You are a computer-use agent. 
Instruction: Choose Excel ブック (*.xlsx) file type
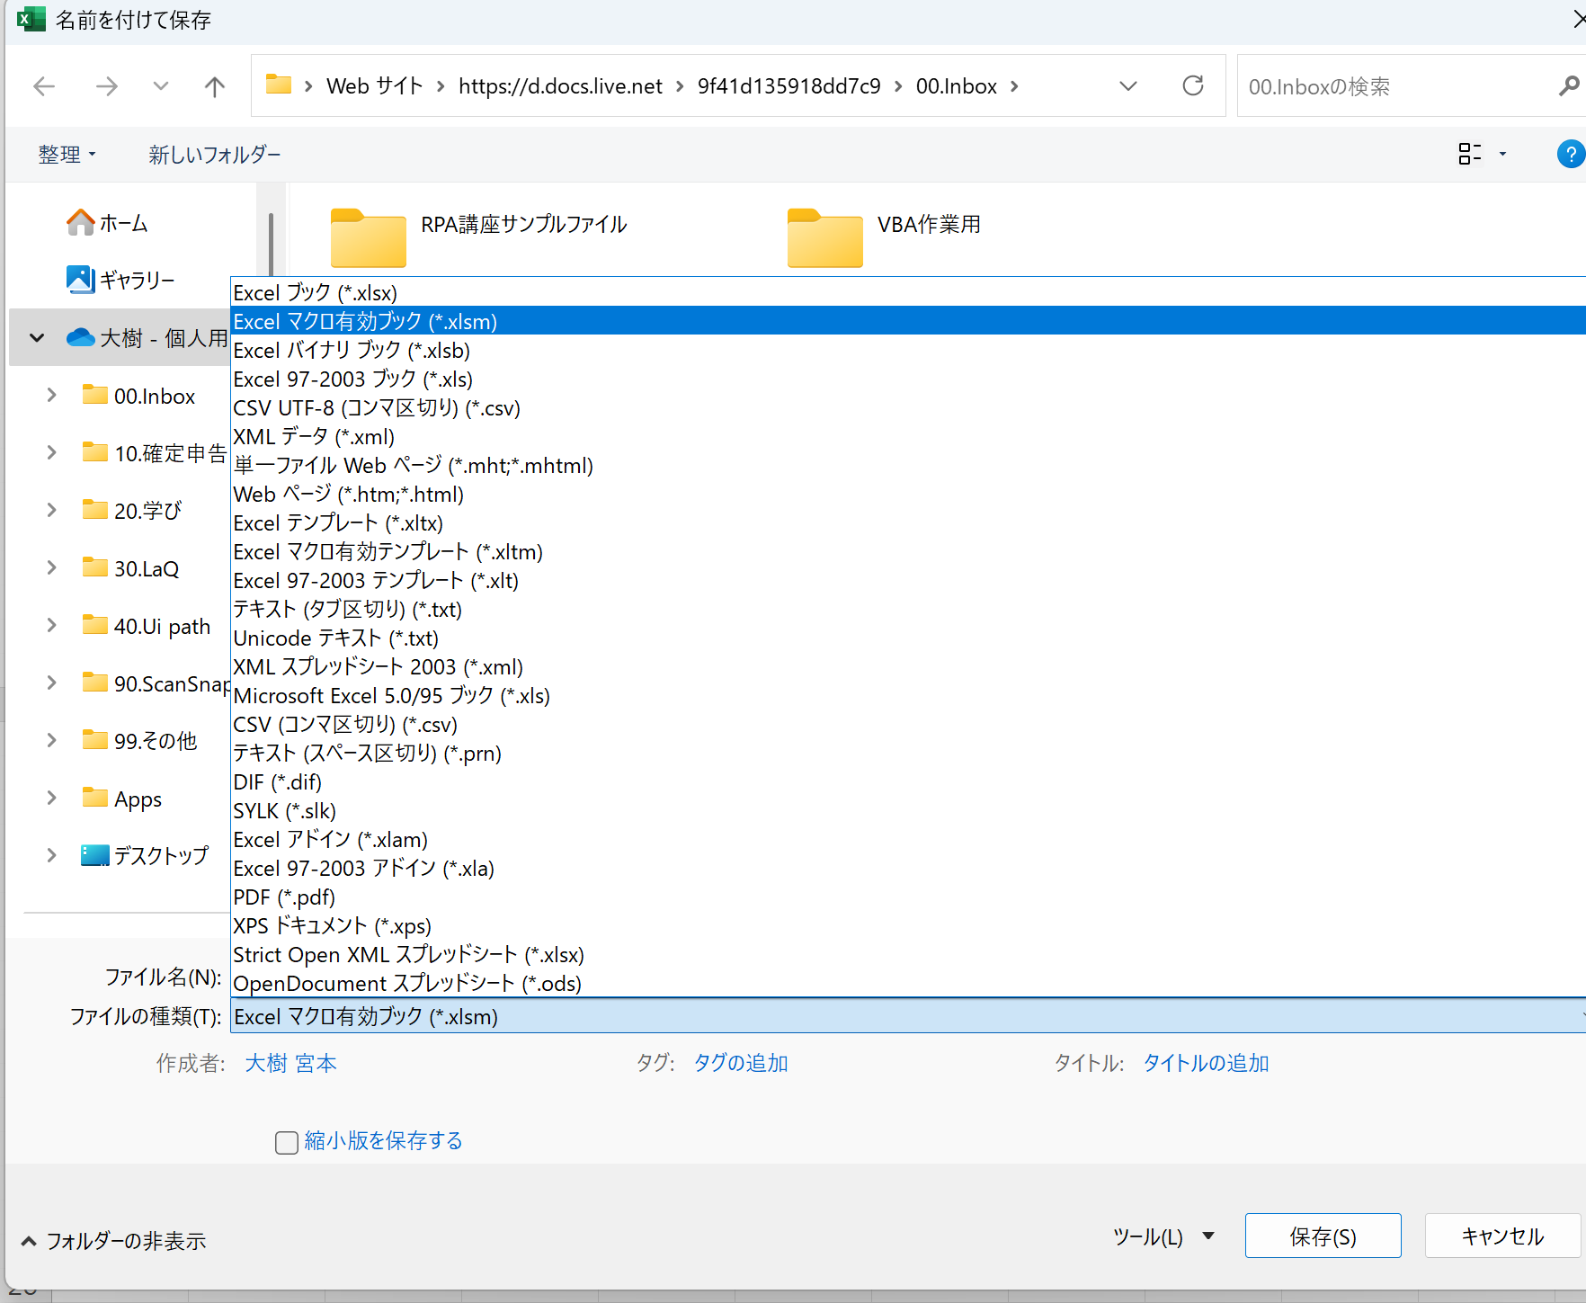click(x=908, y=292)
